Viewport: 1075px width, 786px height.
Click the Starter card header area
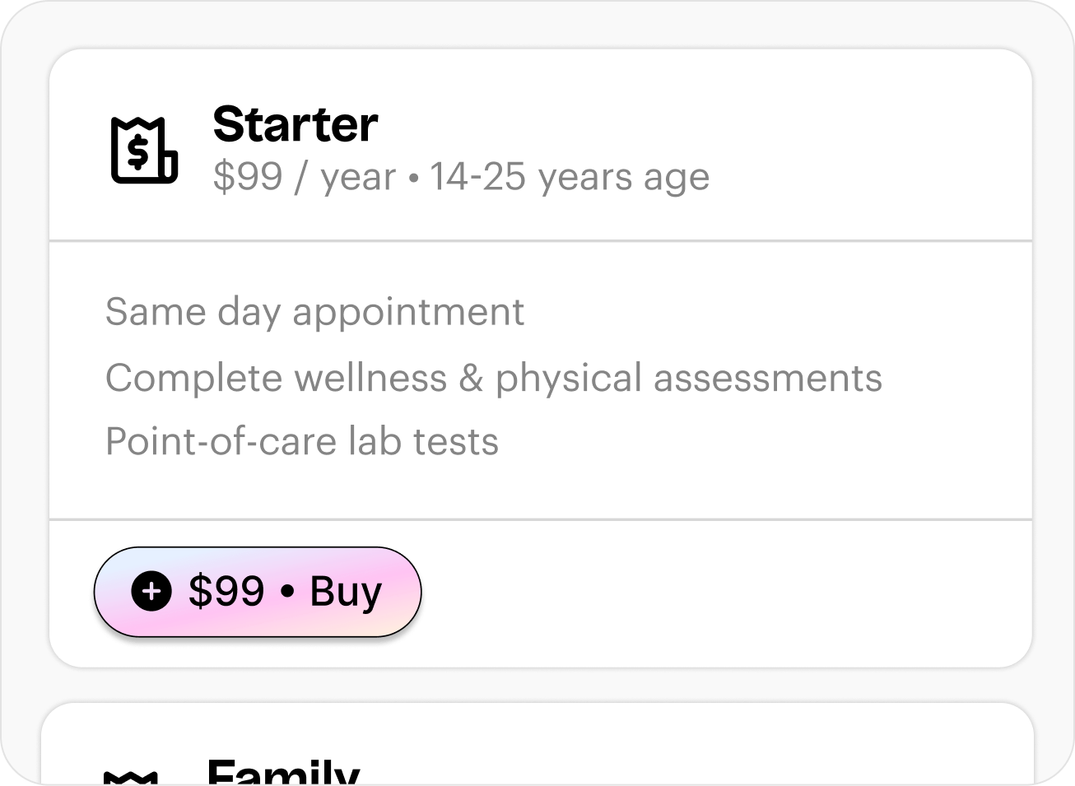point(823,148)
